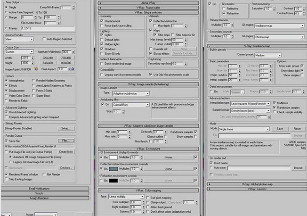Enable Auto Region Selected checkbox

click(44, 39)
